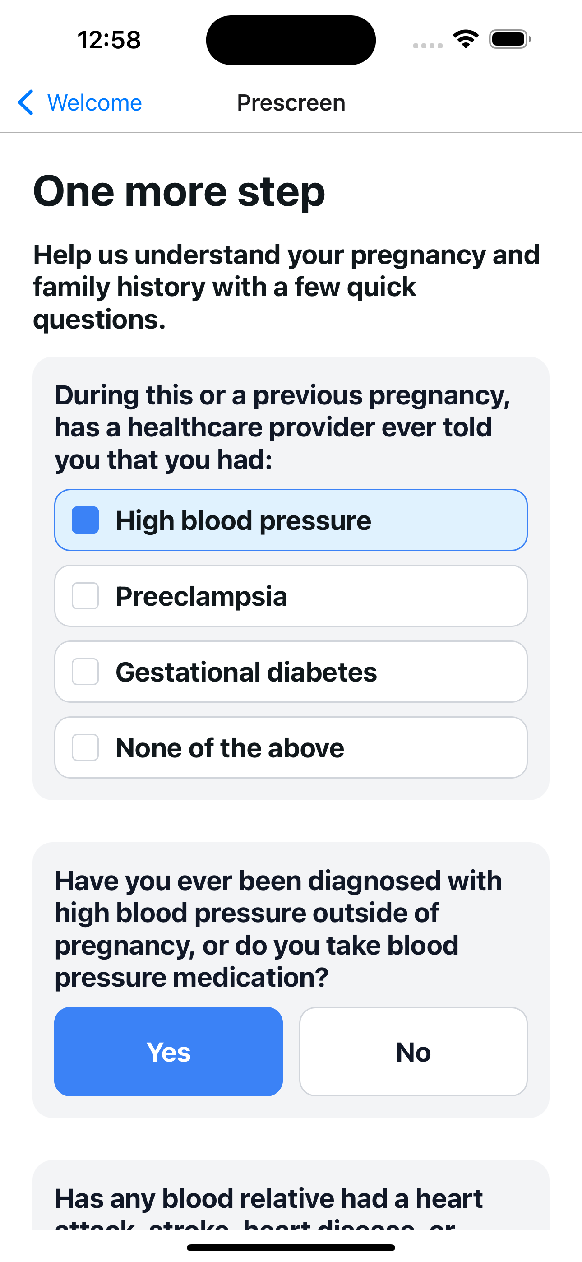Screen dimensions: 582x1262
Task: Tap the Prescreen navigation title
Action: tap(291, 103)
